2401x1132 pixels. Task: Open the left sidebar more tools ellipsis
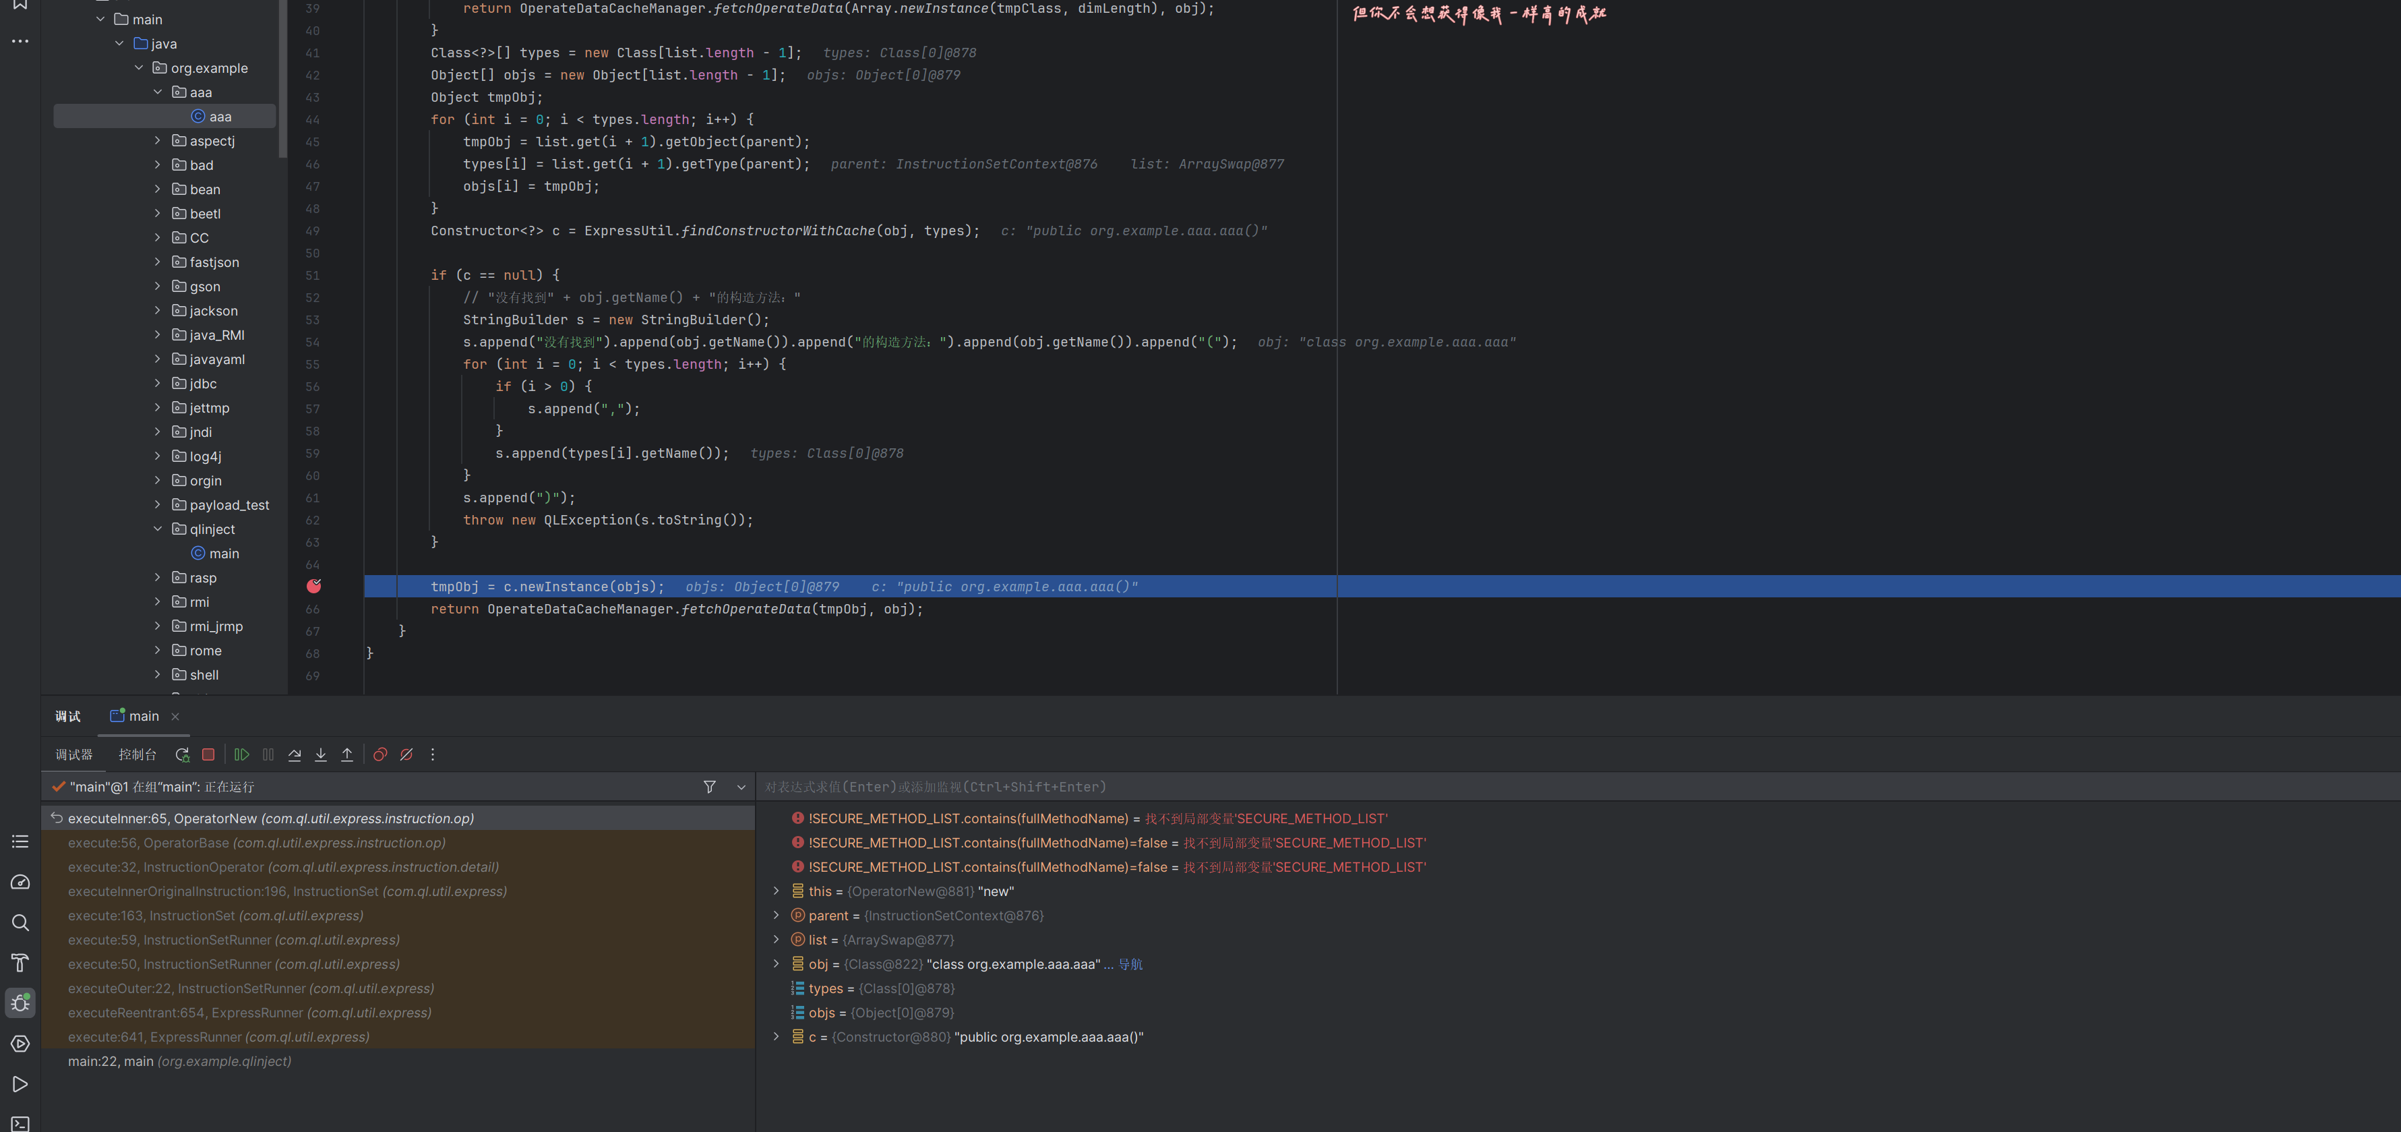tap(20, 41)
